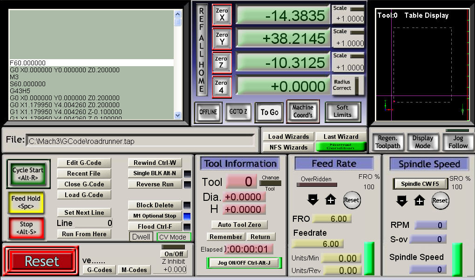Open the G-Codes reference list
This screenshot has height=280, width=475.
point(100,270)
